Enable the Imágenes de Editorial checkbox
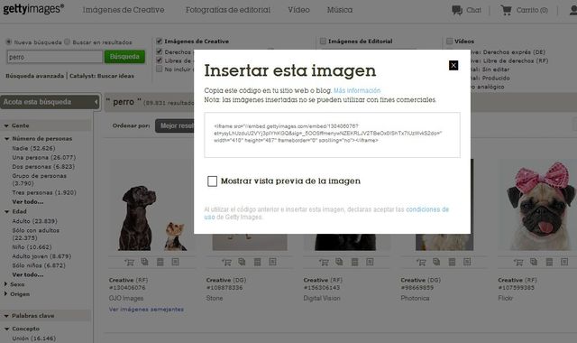Viewport: 577px width, 343px height. 323,41
